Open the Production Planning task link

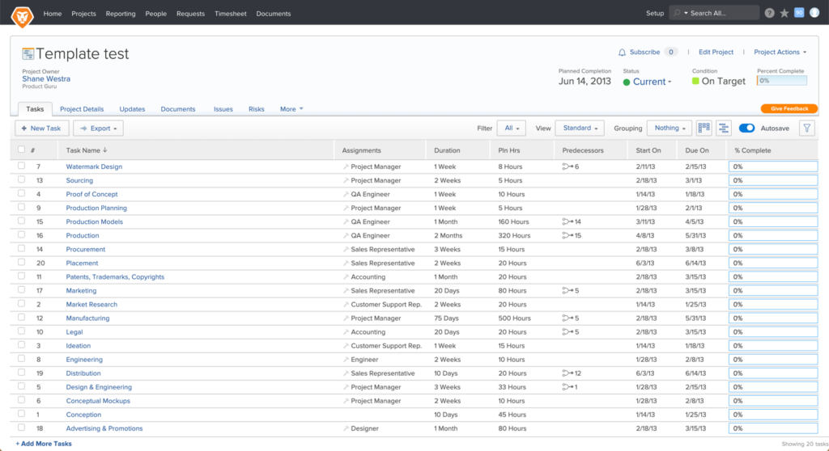click(96, 208)
